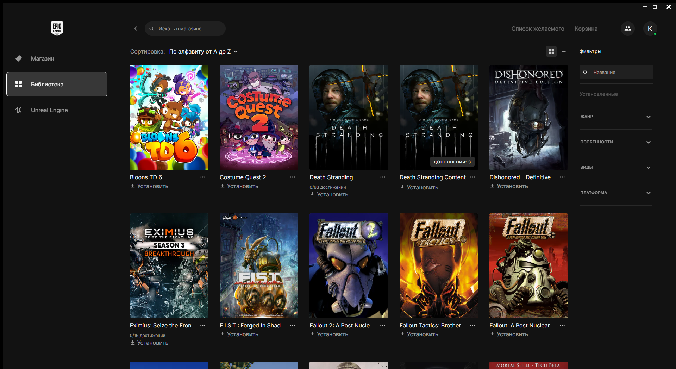
Task: Expand the ЖАНР filter
Action: click(616, 117)
